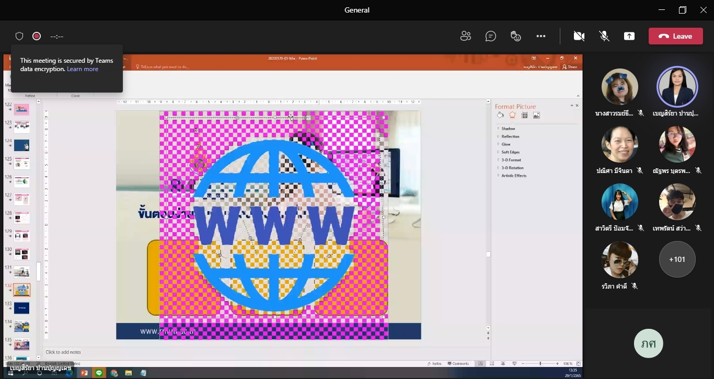The image size is (714, 379).
Task: Expand the Shadow section
Action: tap(506, 129)
